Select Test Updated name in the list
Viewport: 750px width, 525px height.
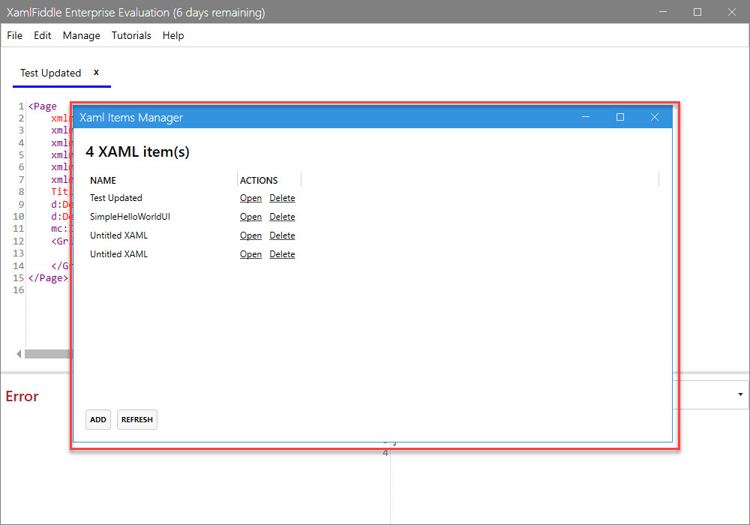[x=115, y=198]
